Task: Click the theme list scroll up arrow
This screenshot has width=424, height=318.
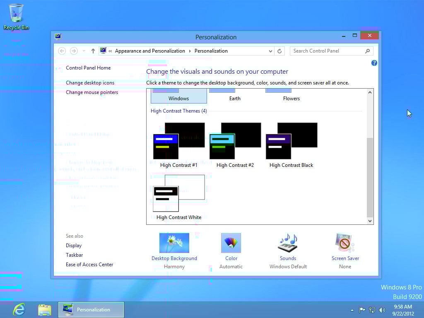Action: pos(370,92)
